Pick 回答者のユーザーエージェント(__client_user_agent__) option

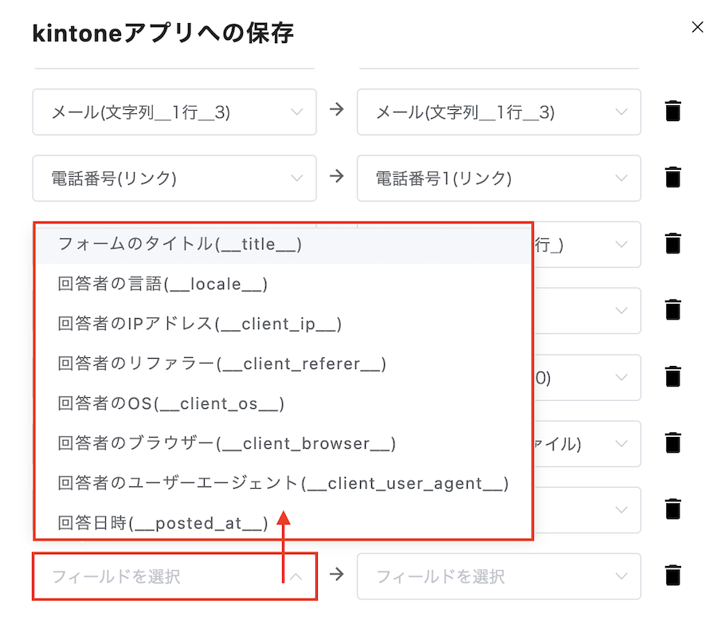(284, 483)
